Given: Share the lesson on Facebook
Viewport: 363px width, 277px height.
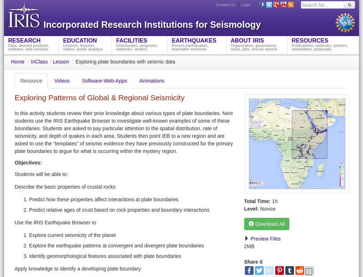Looking at the screenshot, I should (x=249, y=271).
